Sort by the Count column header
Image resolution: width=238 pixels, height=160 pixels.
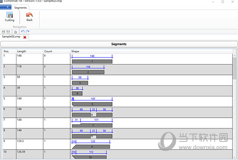57,51
